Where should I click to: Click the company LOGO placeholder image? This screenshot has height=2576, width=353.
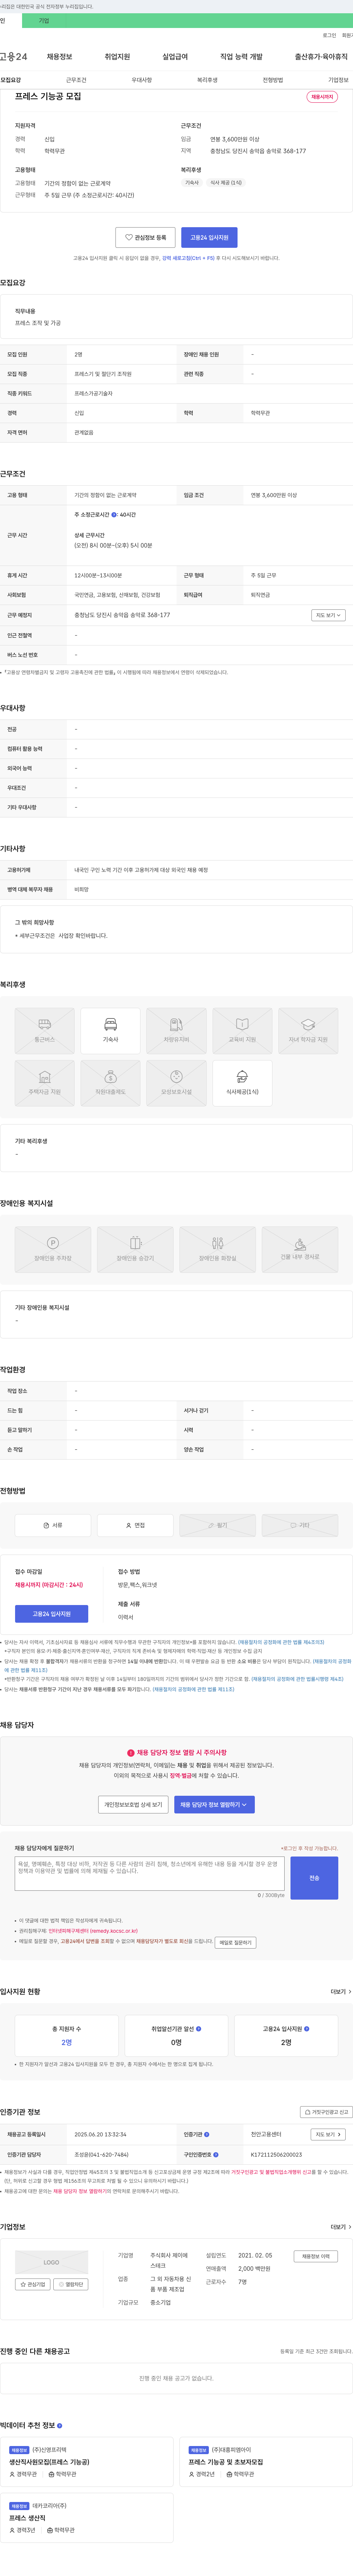tap(51, 2262)
